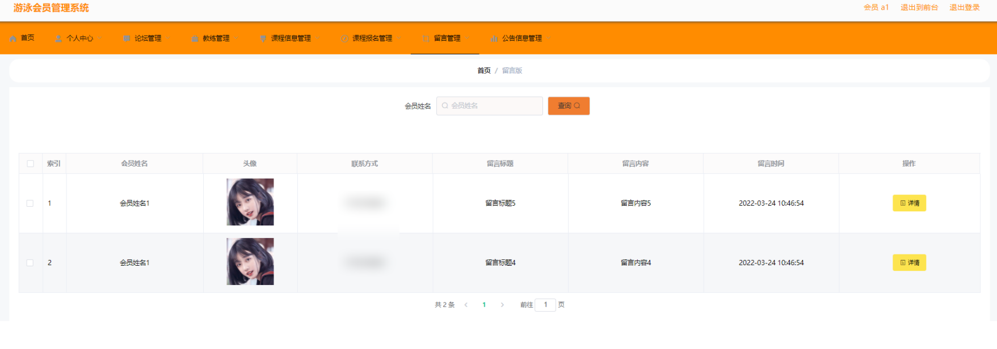Screen dimensions: 997x349
Task: Open the 教练管理 menu
Action: [216, 38]
